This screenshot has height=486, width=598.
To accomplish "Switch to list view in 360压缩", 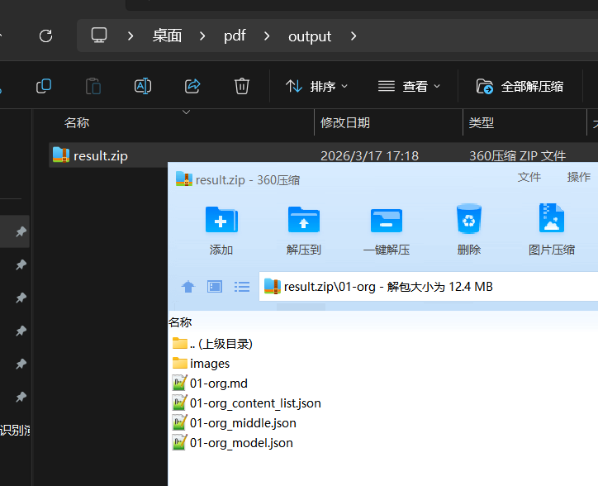I will 242,287.
